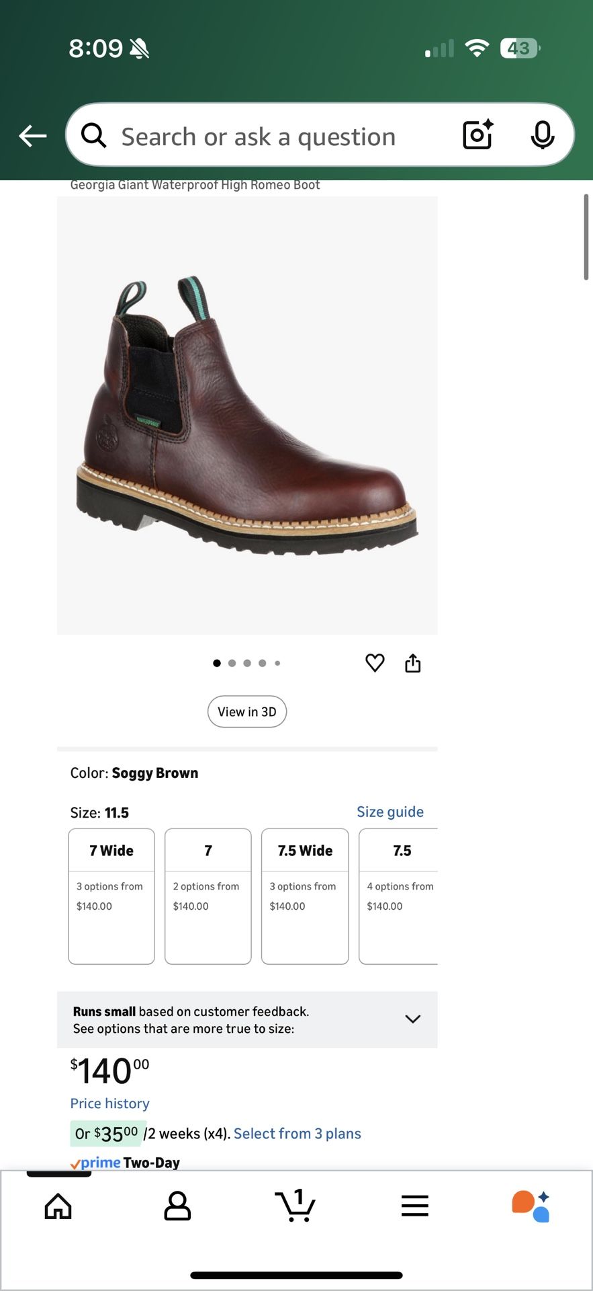Open the hamburger menu tab
This screenshot has width=593, height=1291.
(414, 1206)
